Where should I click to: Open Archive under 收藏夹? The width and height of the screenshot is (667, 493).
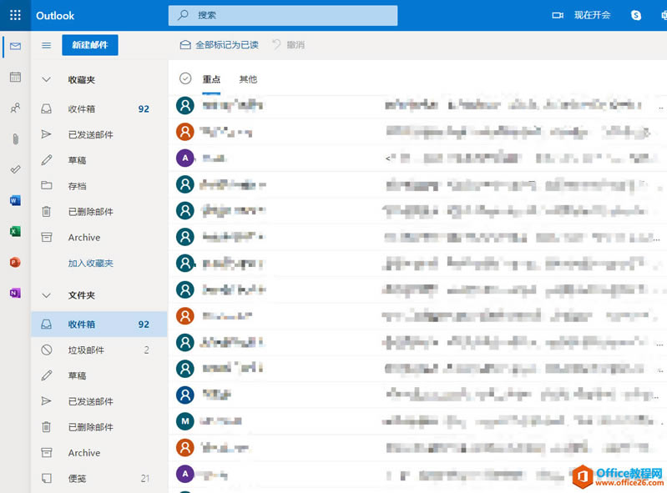99,237
